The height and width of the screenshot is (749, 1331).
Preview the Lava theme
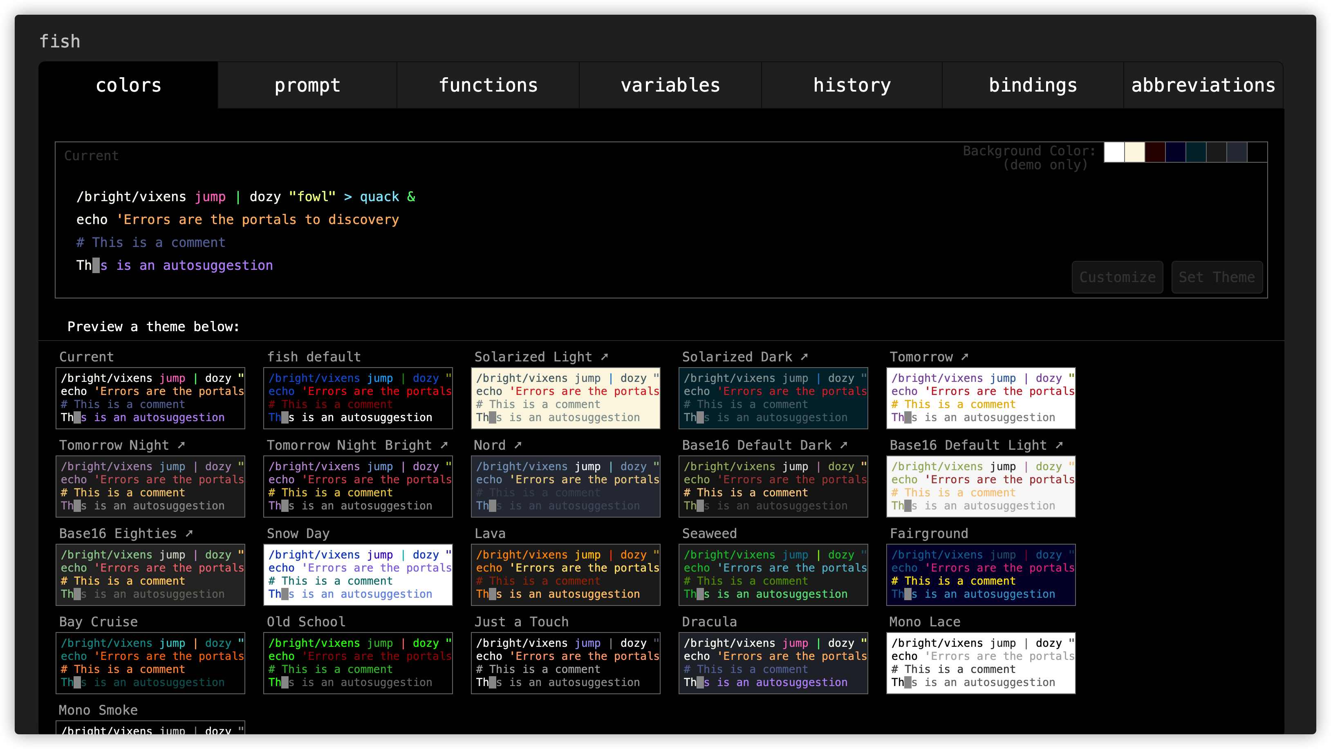[x=566, y=575]
